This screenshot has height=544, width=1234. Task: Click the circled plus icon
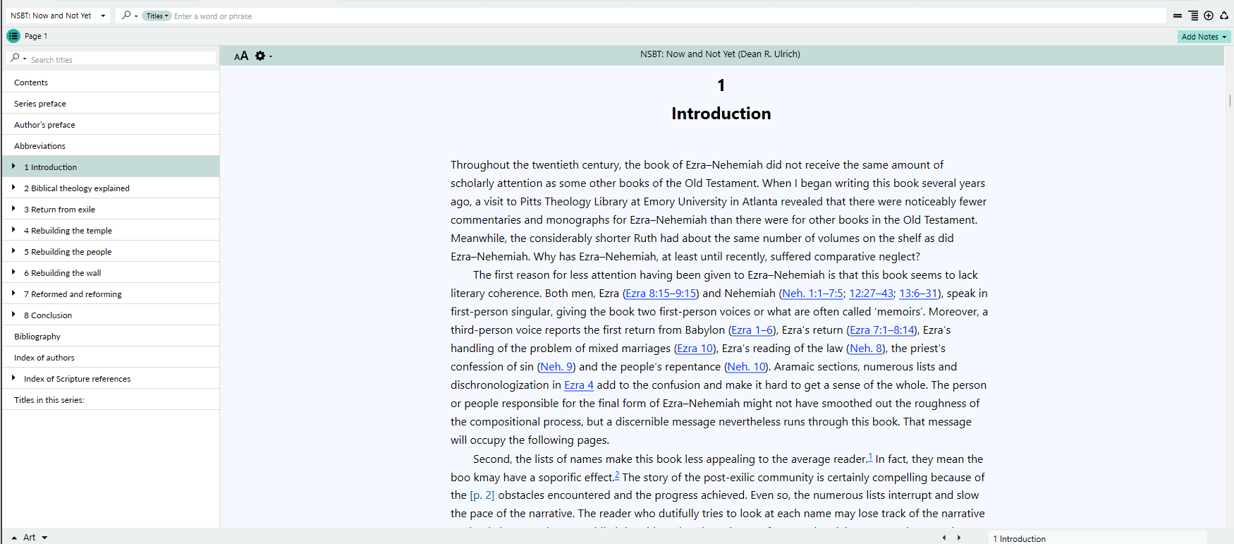(x=1209, y=16)
